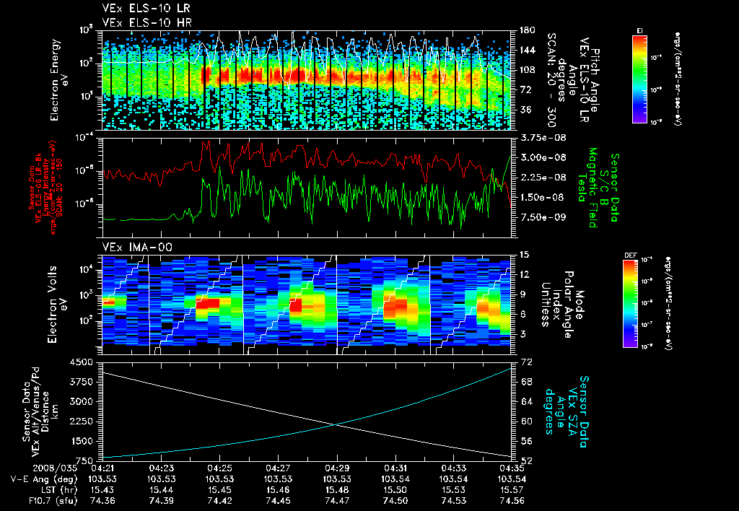Screen dimensions: 739x511
Task: Click the 04:27 time axis label
Action: pos(278,468)
